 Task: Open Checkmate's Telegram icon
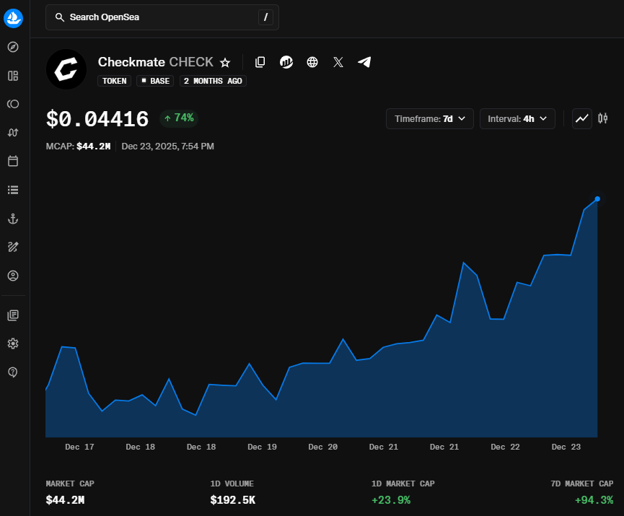tap(364, 62)
